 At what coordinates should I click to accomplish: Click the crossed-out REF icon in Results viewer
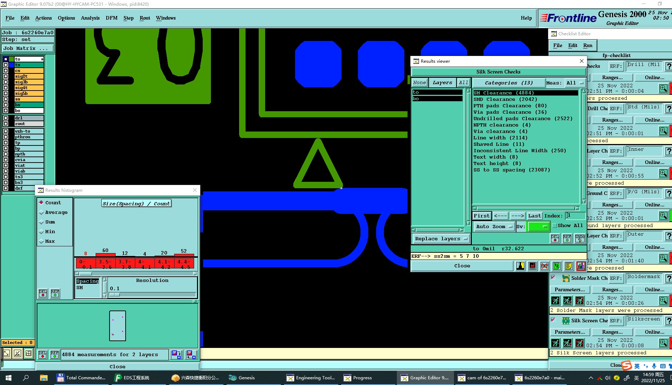545,266
